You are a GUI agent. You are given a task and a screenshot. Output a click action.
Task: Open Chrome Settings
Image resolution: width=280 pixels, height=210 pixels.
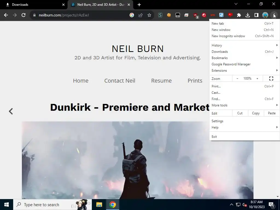click(x=244, y=121)
